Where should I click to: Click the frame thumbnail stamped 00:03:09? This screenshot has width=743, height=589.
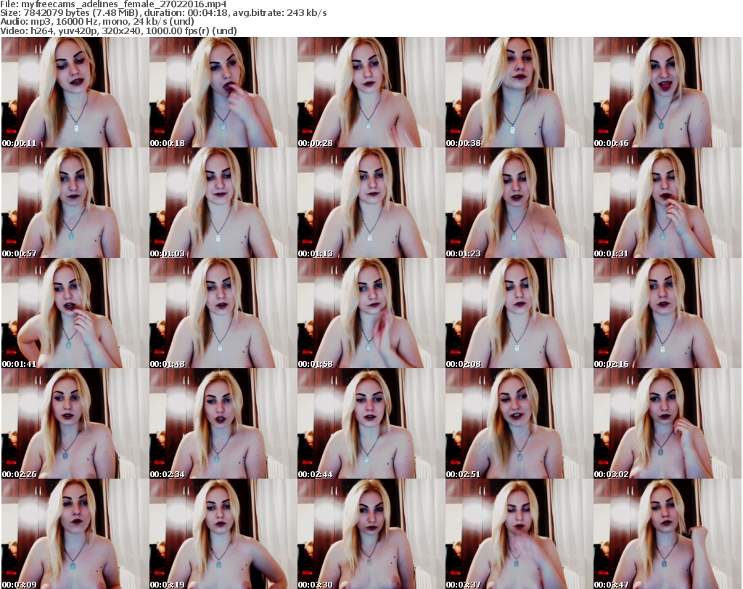click(75, 534)
